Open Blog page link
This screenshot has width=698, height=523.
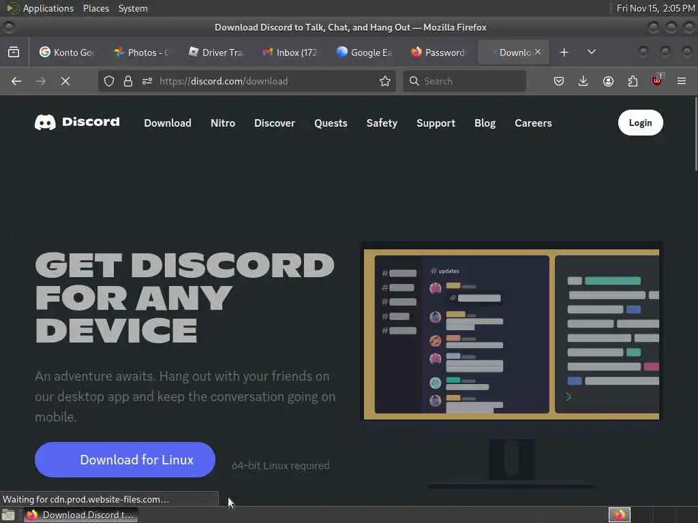click(x=485, y=123)
